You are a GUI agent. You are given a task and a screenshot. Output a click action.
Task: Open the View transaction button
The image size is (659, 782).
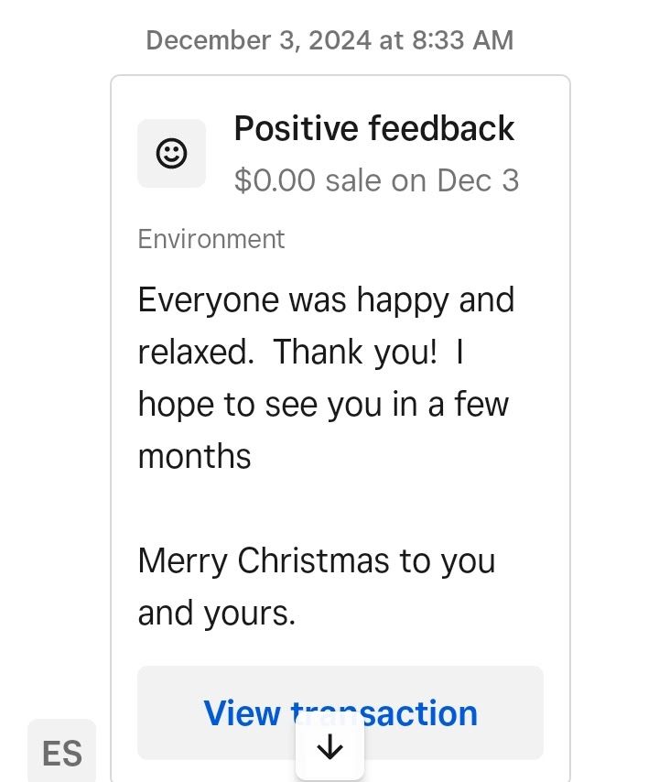[x=340, y=712]
